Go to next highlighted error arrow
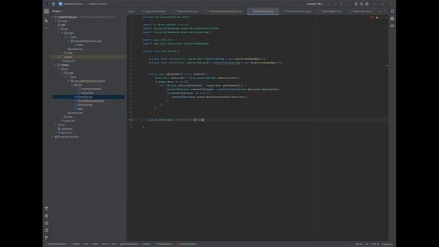This screenshot has width=439, height=247. [x=386, y=17]
